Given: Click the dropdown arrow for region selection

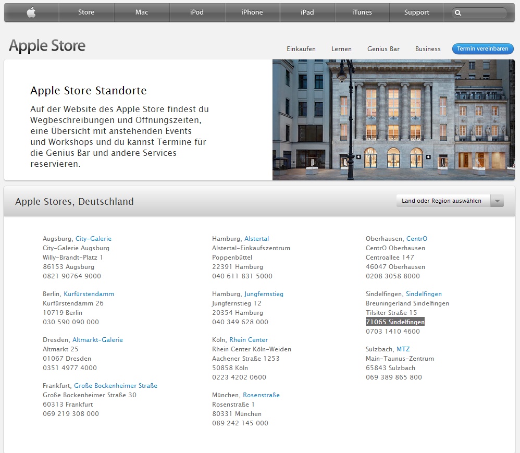Looking at the screenshot, I should click(x=497, y=201).
